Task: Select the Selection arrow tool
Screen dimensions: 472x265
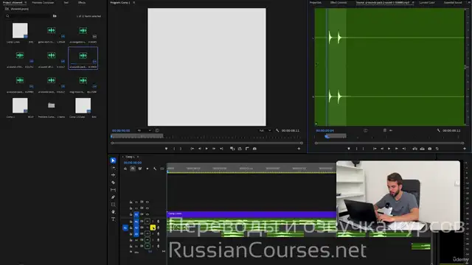Action: 113,160
